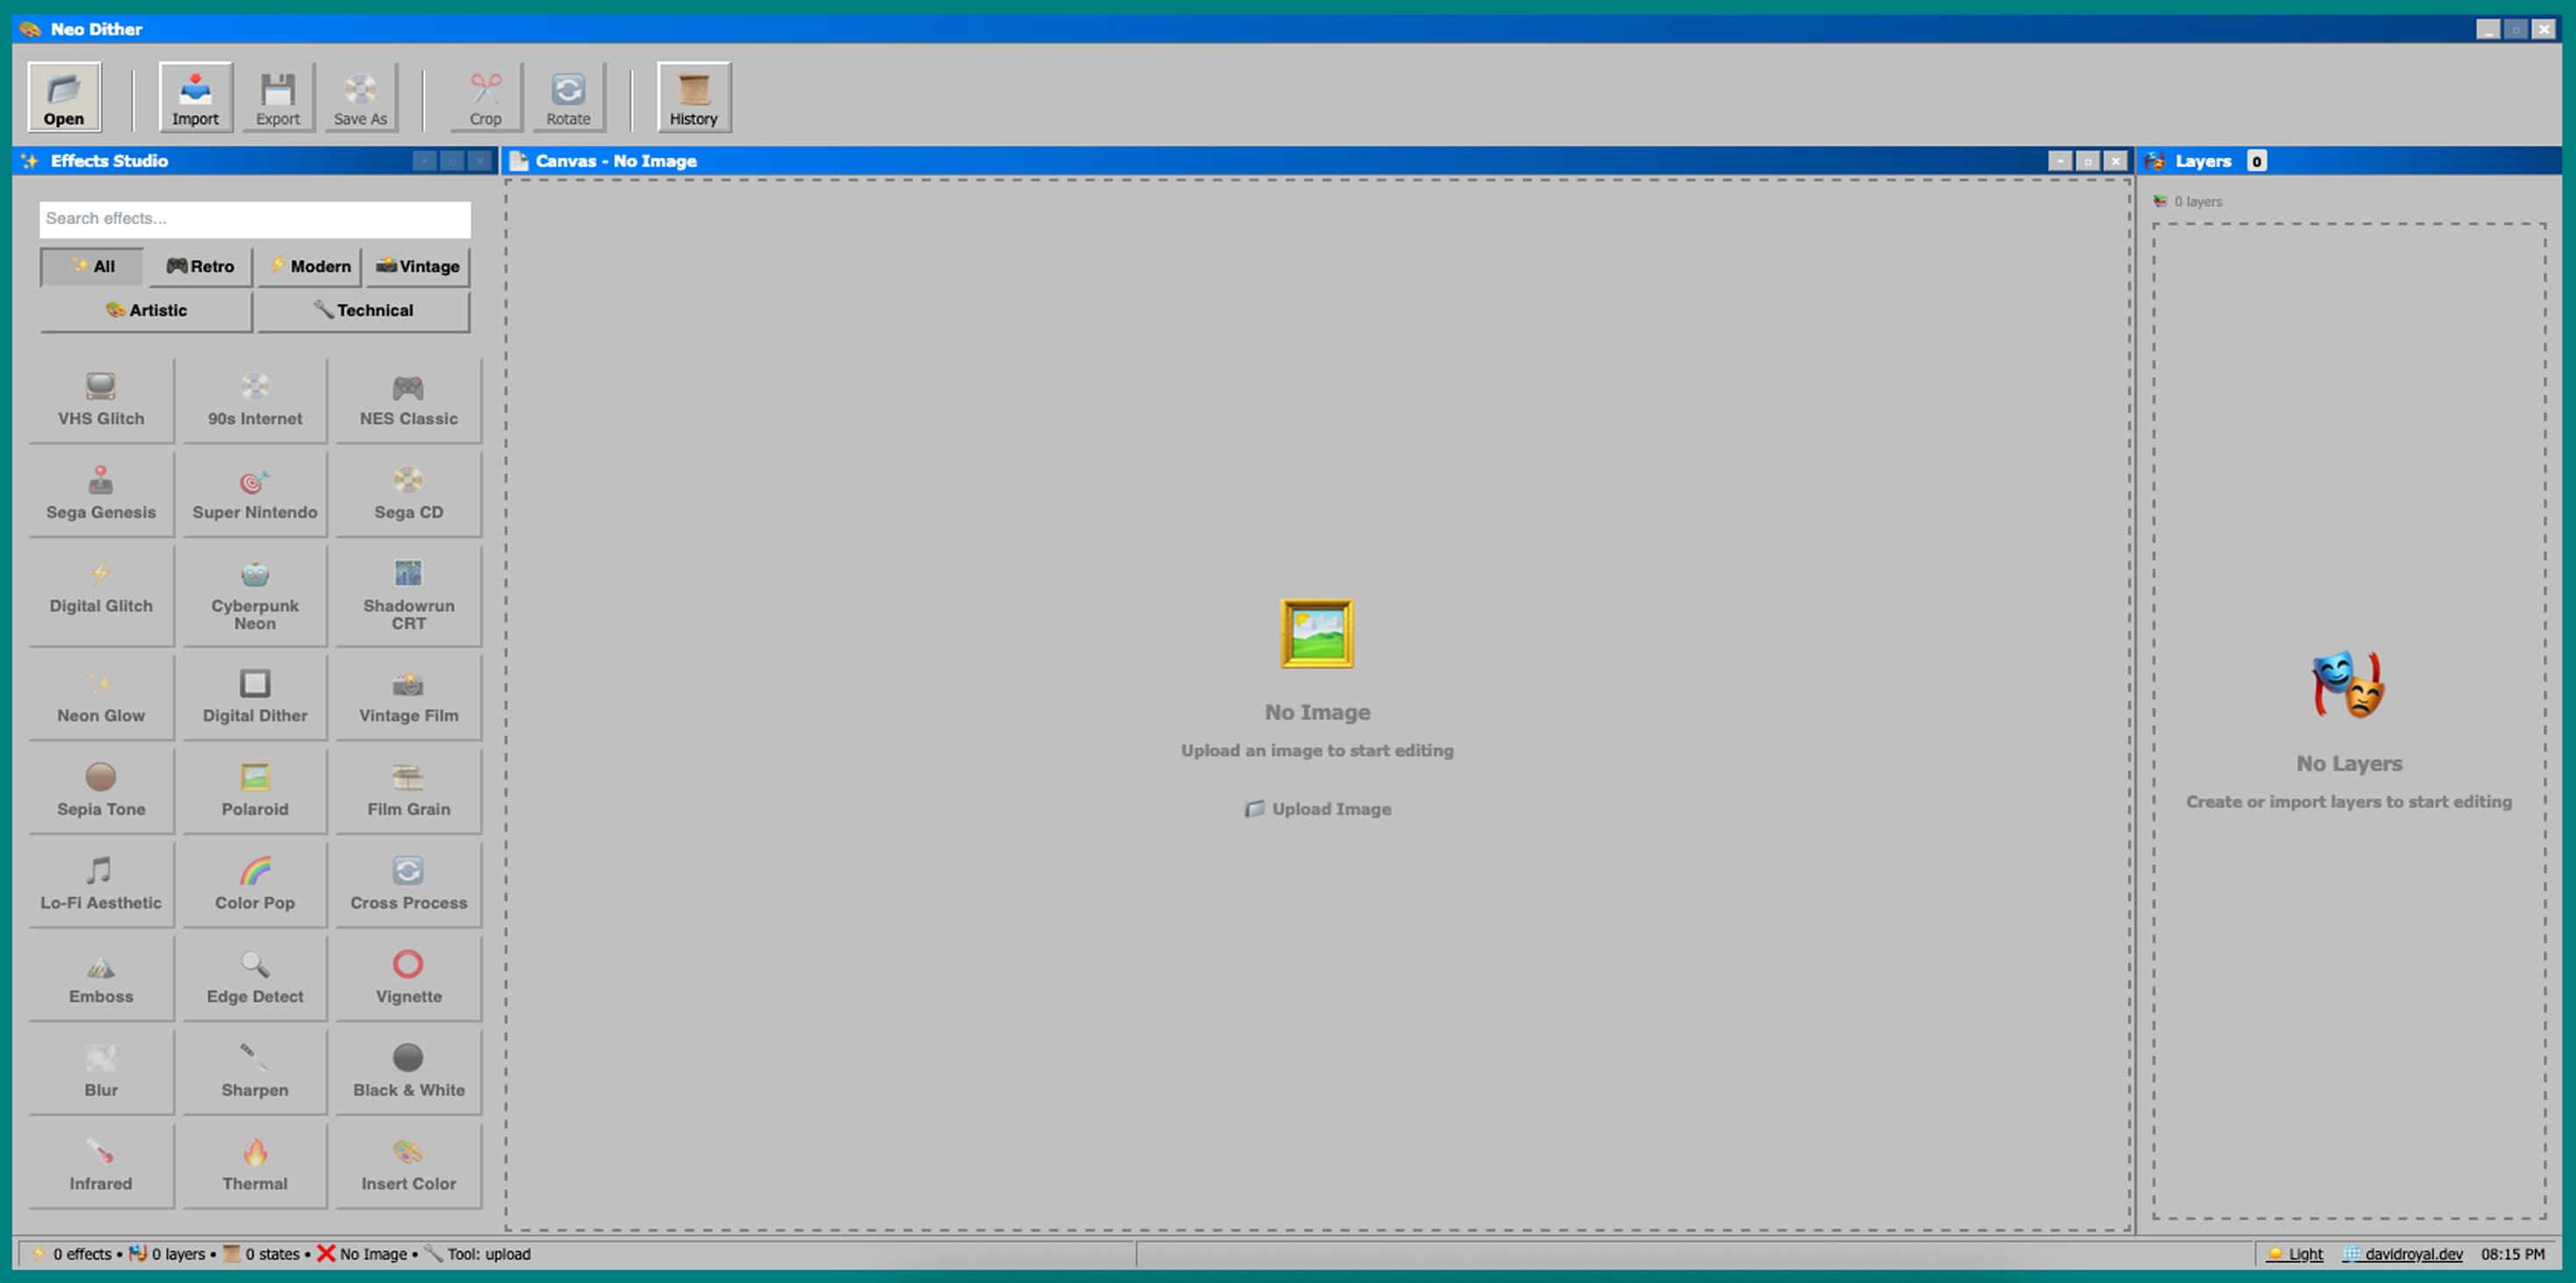Switch to the Vintage effects filter
2576x1283 pixels.
tap(418, 267)
